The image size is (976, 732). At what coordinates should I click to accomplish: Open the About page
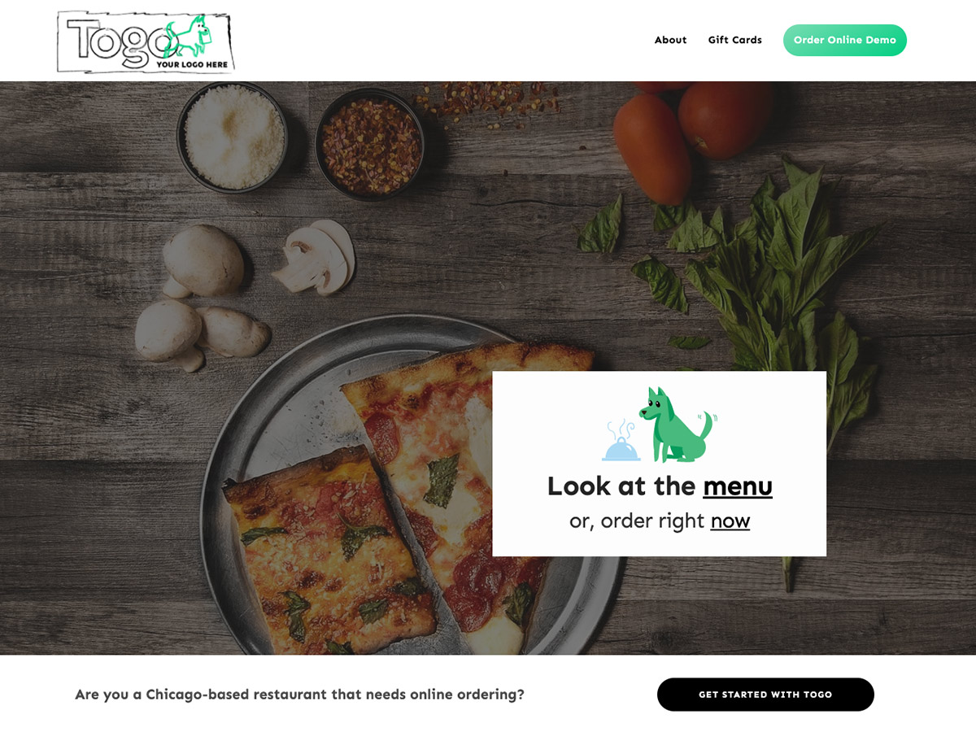(x=670, y=40)
